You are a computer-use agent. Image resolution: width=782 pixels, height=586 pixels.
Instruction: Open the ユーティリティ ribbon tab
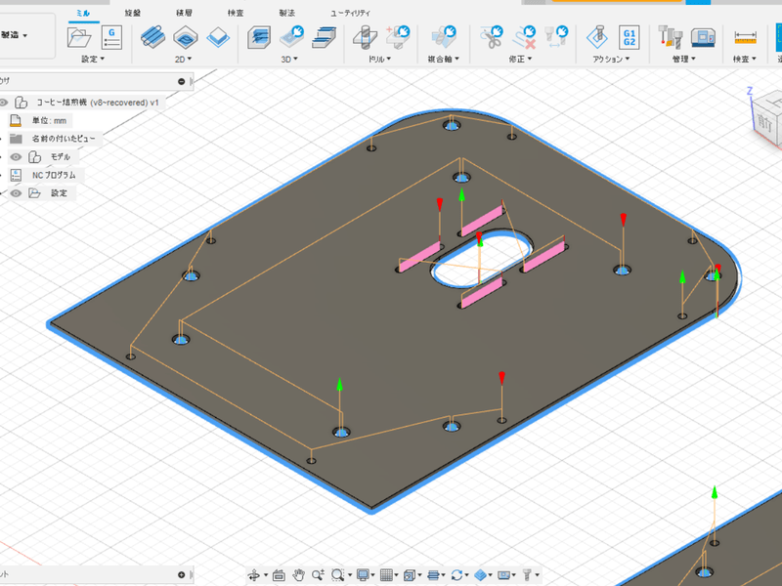click(x=350, y=12)
